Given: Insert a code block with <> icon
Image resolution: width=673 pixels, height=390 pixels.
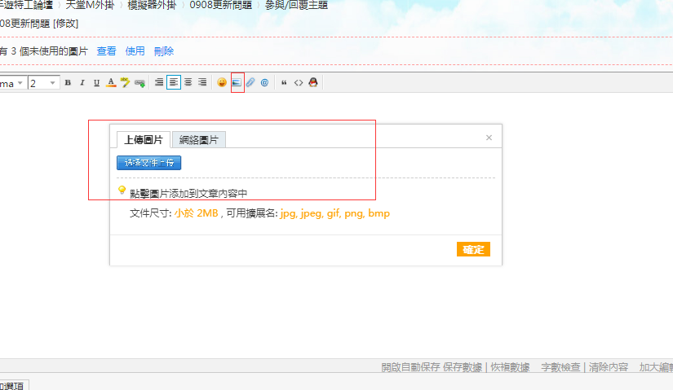Looking at the screenshot, I should [299, 82].
